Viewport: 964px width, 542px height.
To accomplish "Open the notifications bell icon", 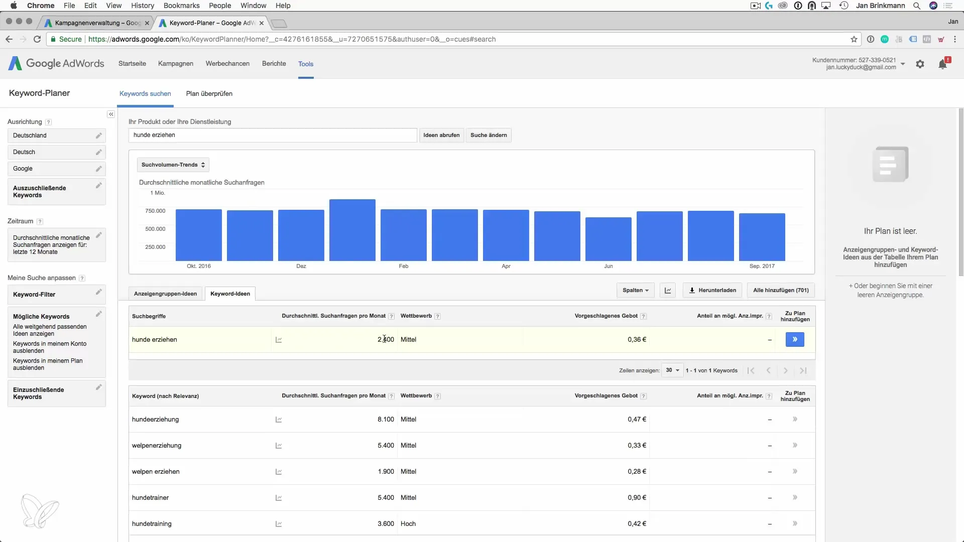I will pyautogui.click(x=943, y=64).
